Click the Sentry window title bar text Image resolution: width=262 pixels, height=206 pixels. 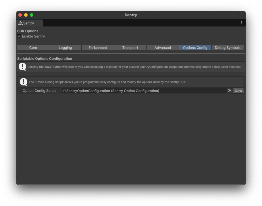click(131, 15)
